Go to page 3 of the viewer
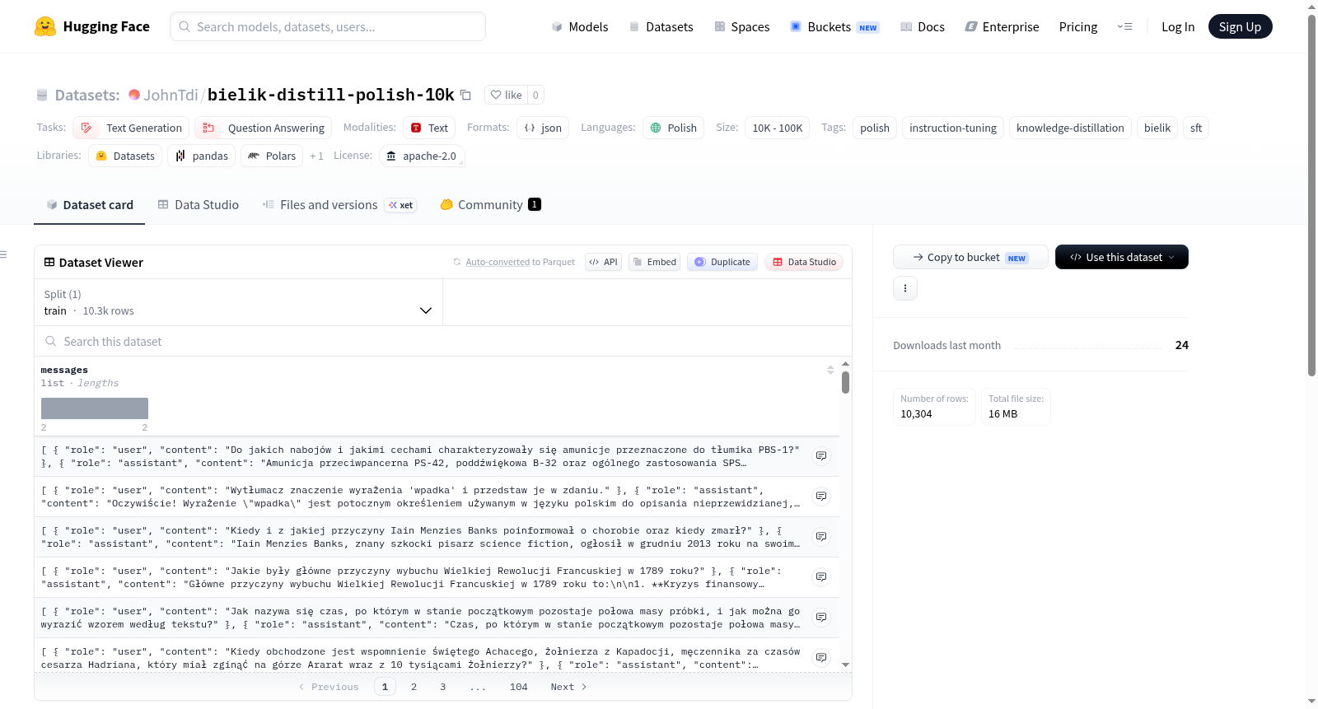 coord(442,687)
